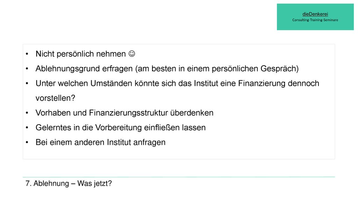Click the bullet point before 'Unter welchen'
358x201 pixels.
click(27, 83)
